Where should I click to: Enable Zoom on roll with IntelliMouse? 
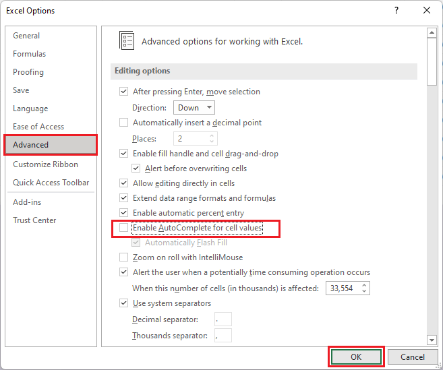[x=124, y=257]
